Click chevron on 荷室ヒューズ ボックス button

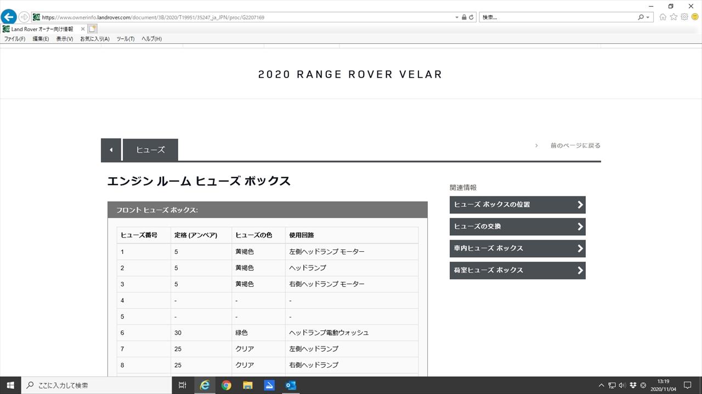point(580,270)
